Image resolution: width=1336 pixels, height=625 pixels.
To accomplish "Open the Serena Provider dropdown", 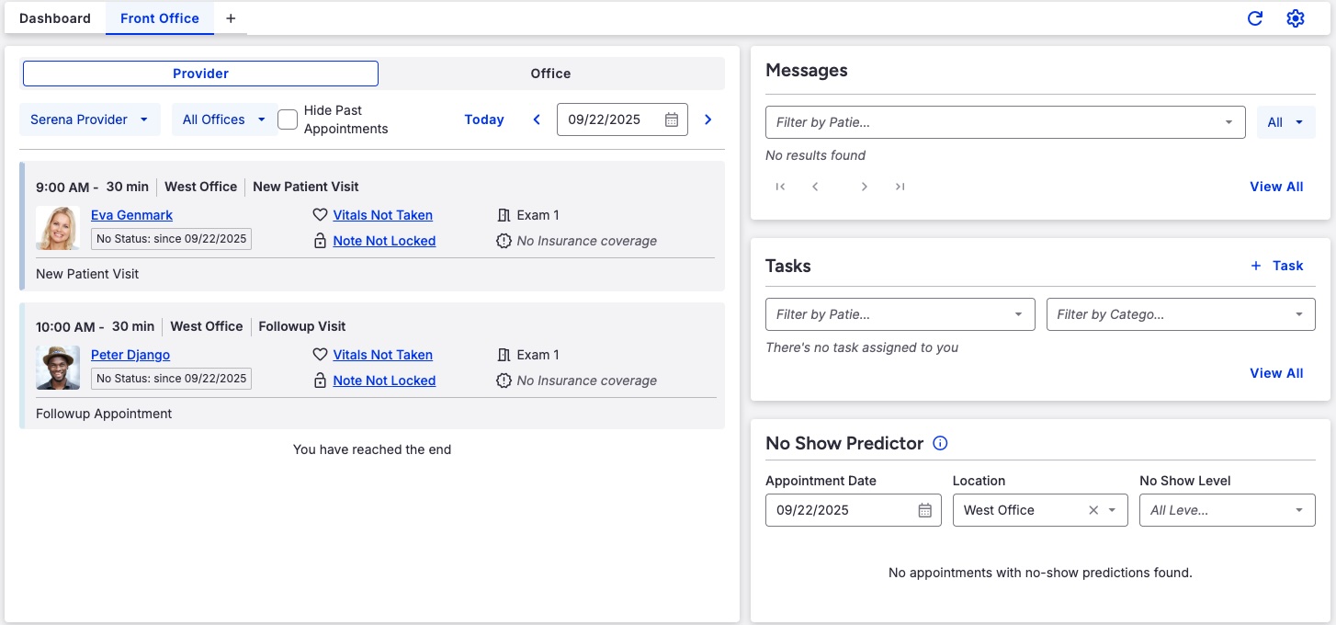I will click(x=90, y=119).
